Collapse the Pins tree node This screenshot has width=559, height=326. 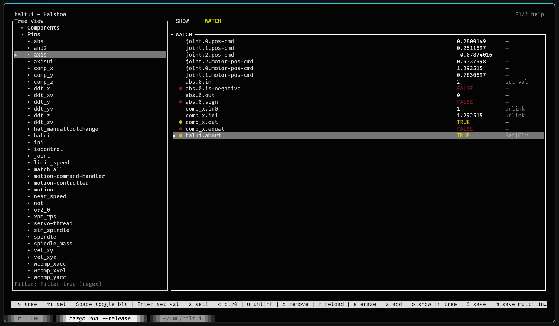click(22, 35)
